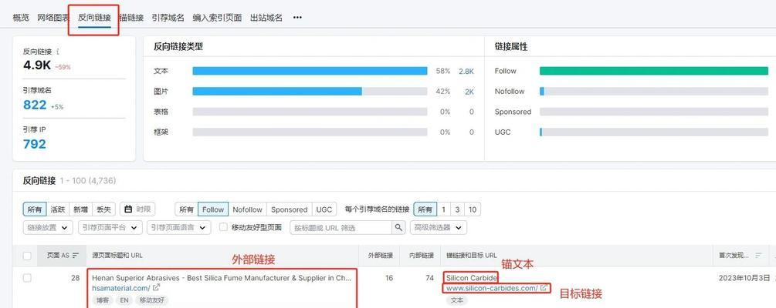This screenshot has width=776, height=308.
Task: Click the green Follow attribute bar
Action: pyautogui.click(x=654, y=71)
